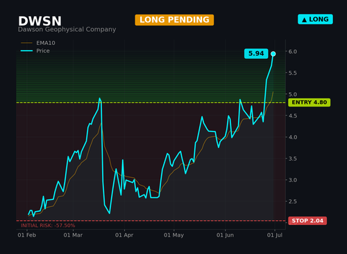
Task: Click the 4.5 price axis tick
Action: tap(293, 116)
